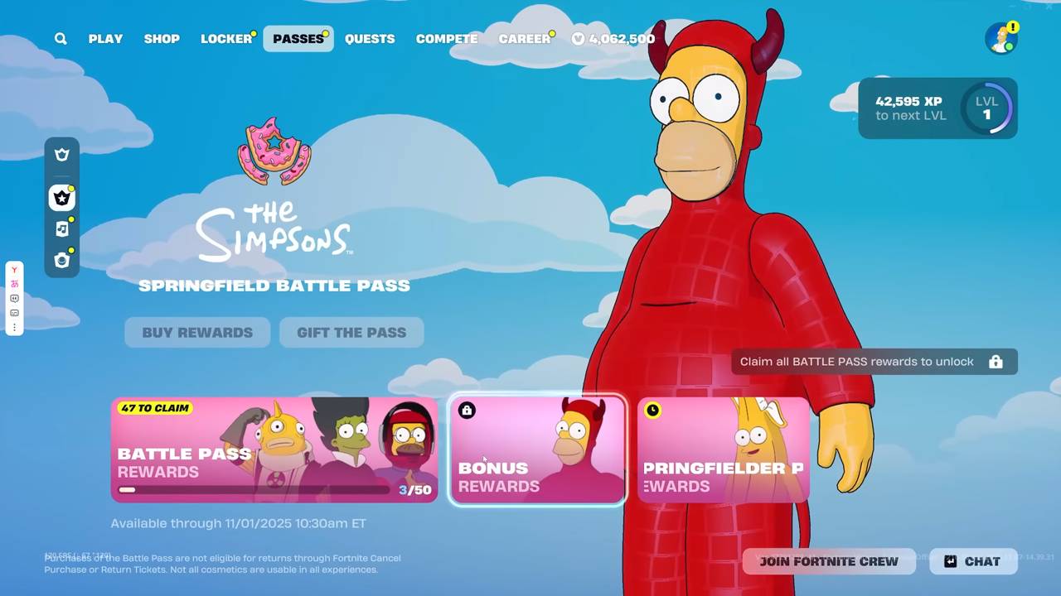Screen dimensions: 1061x596
Task: Click the keyboard icon in floating toolbar
Action: pyautogui.click(x=14, y=313)
